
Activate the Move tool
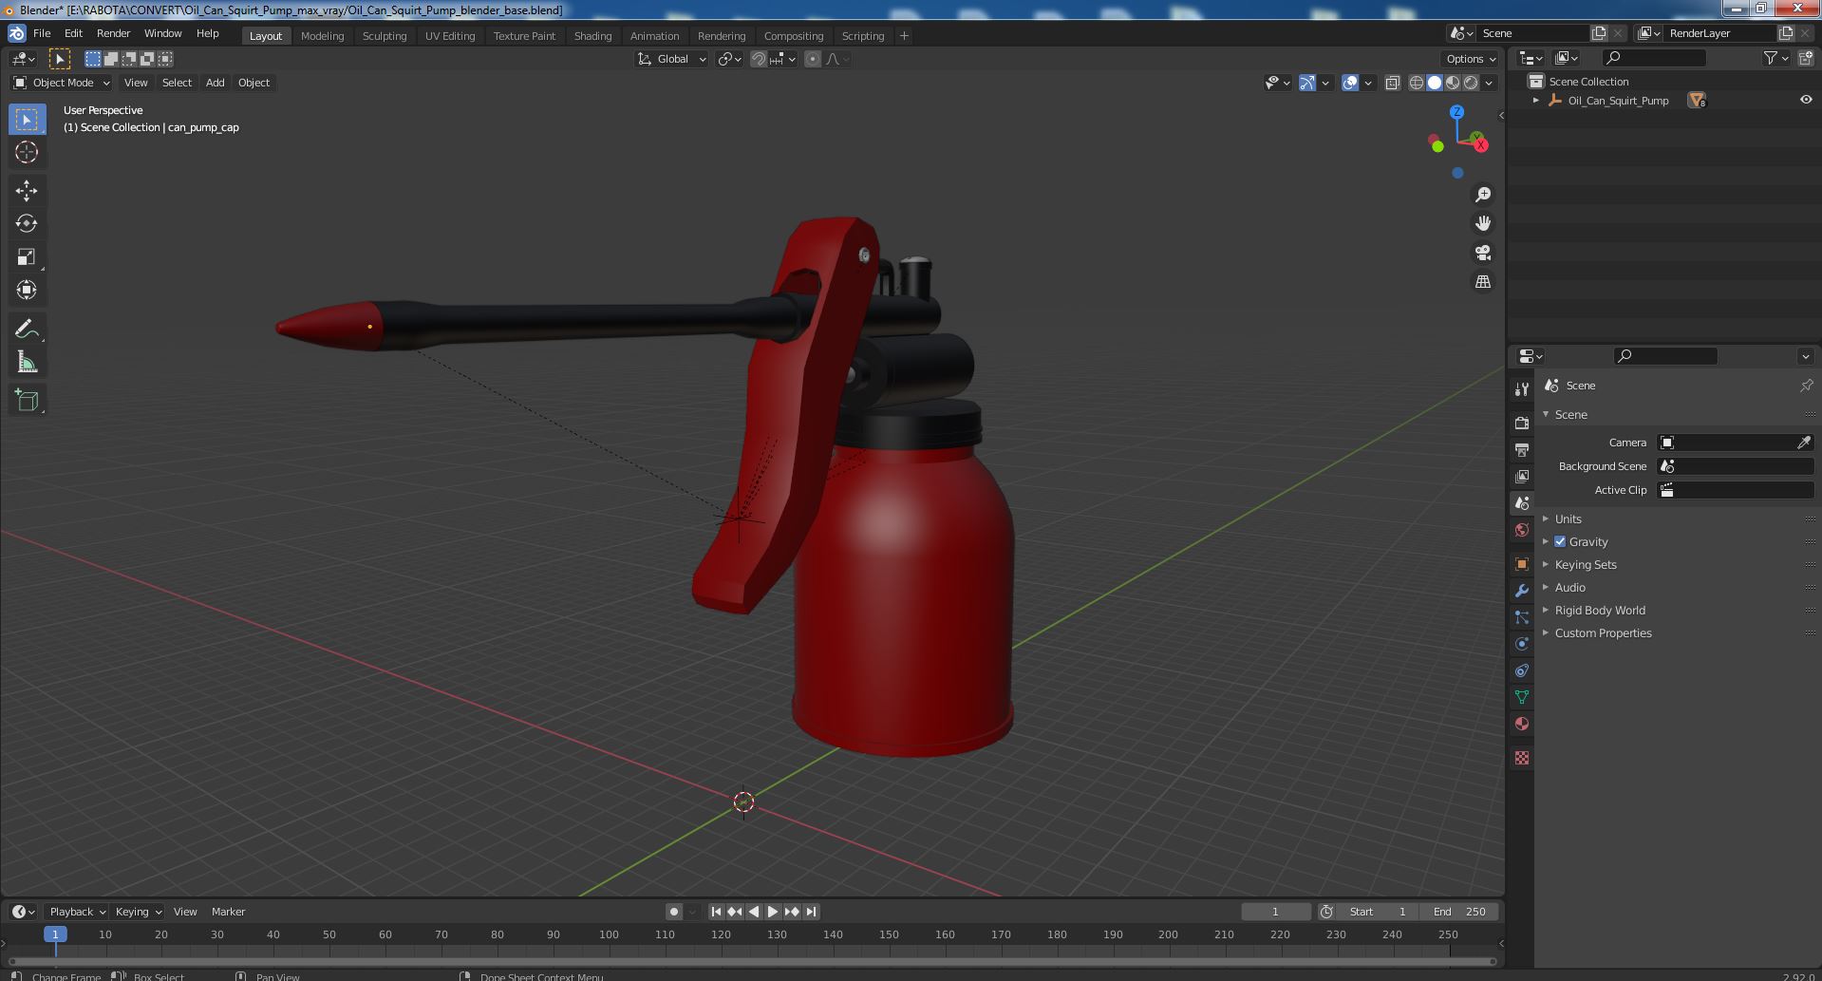27,191
